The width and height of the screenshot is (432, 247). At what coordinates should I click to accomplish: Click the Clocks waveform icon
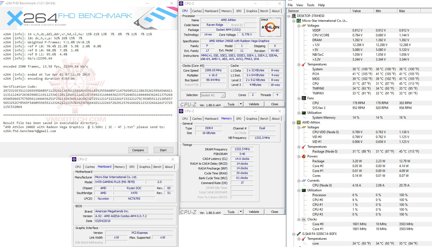tap(304, 219)
